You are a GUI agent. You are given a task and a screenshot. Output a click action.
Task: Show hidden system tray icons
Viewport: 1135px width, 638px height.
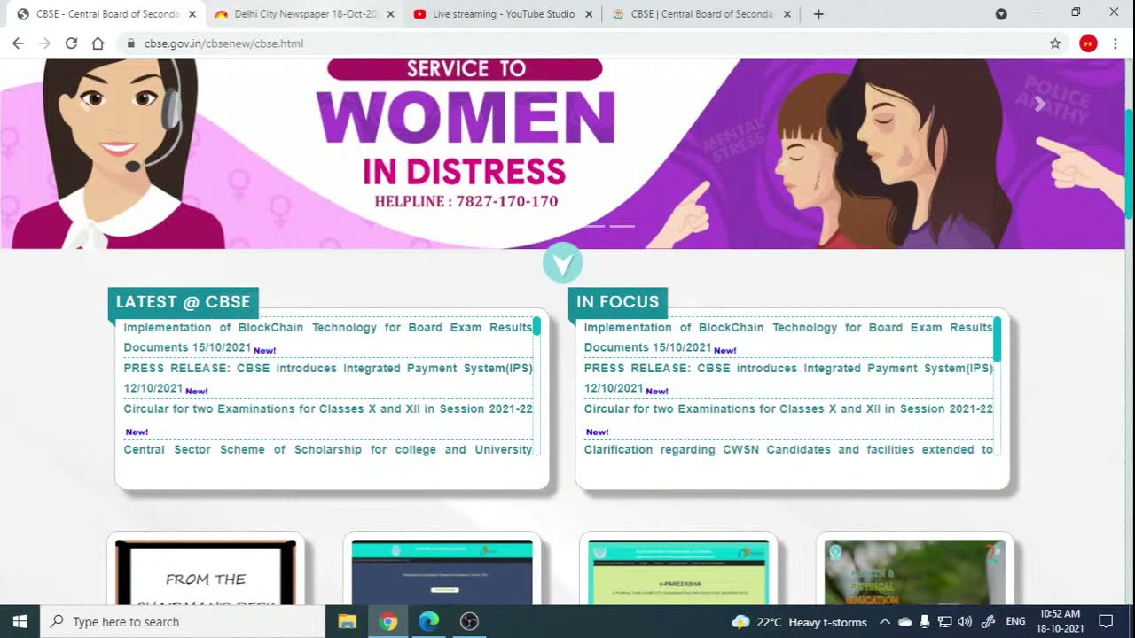tap(884, 622)
